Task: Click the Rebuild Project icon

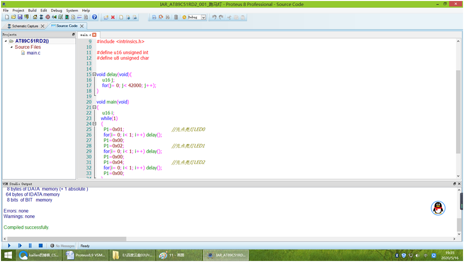Action: (160, 17)
